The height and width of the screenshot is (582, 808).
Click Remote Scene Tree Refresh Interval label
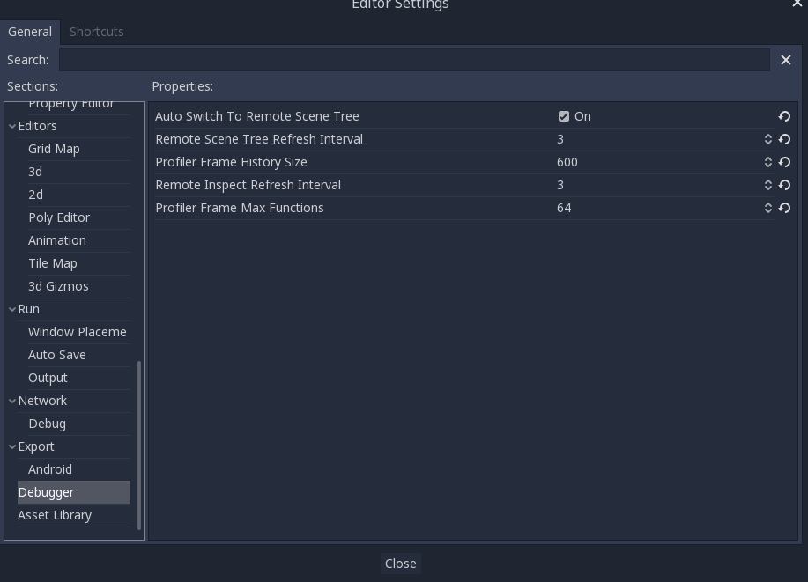click(259, 139)
